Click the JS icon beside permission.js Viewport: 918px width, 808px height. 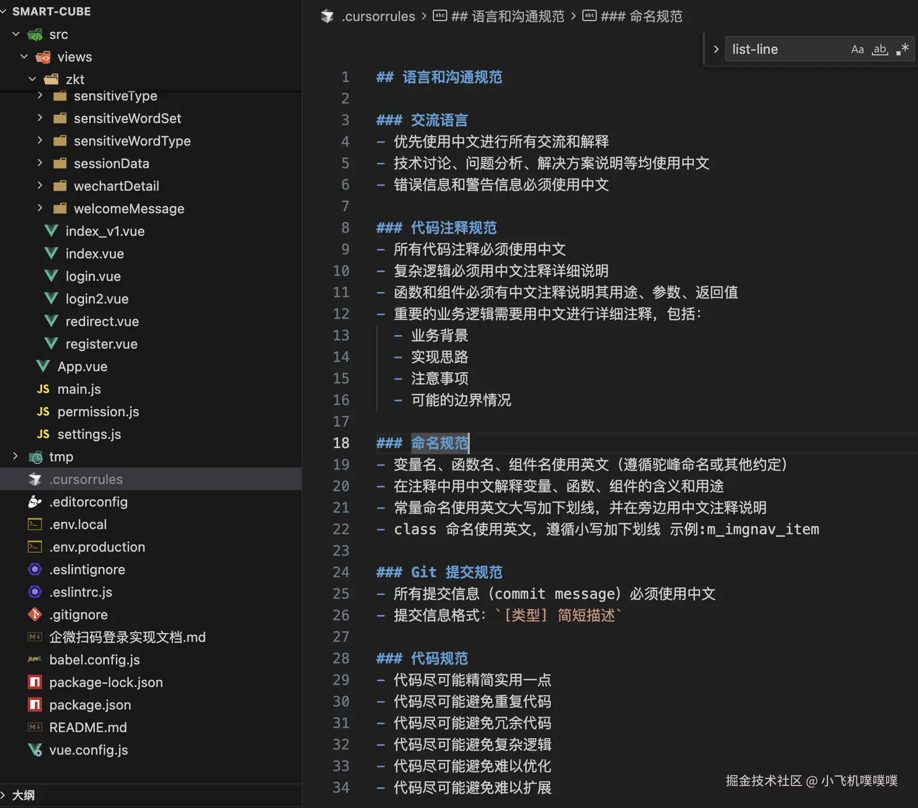pyautogui.click(x=43, y=412)
